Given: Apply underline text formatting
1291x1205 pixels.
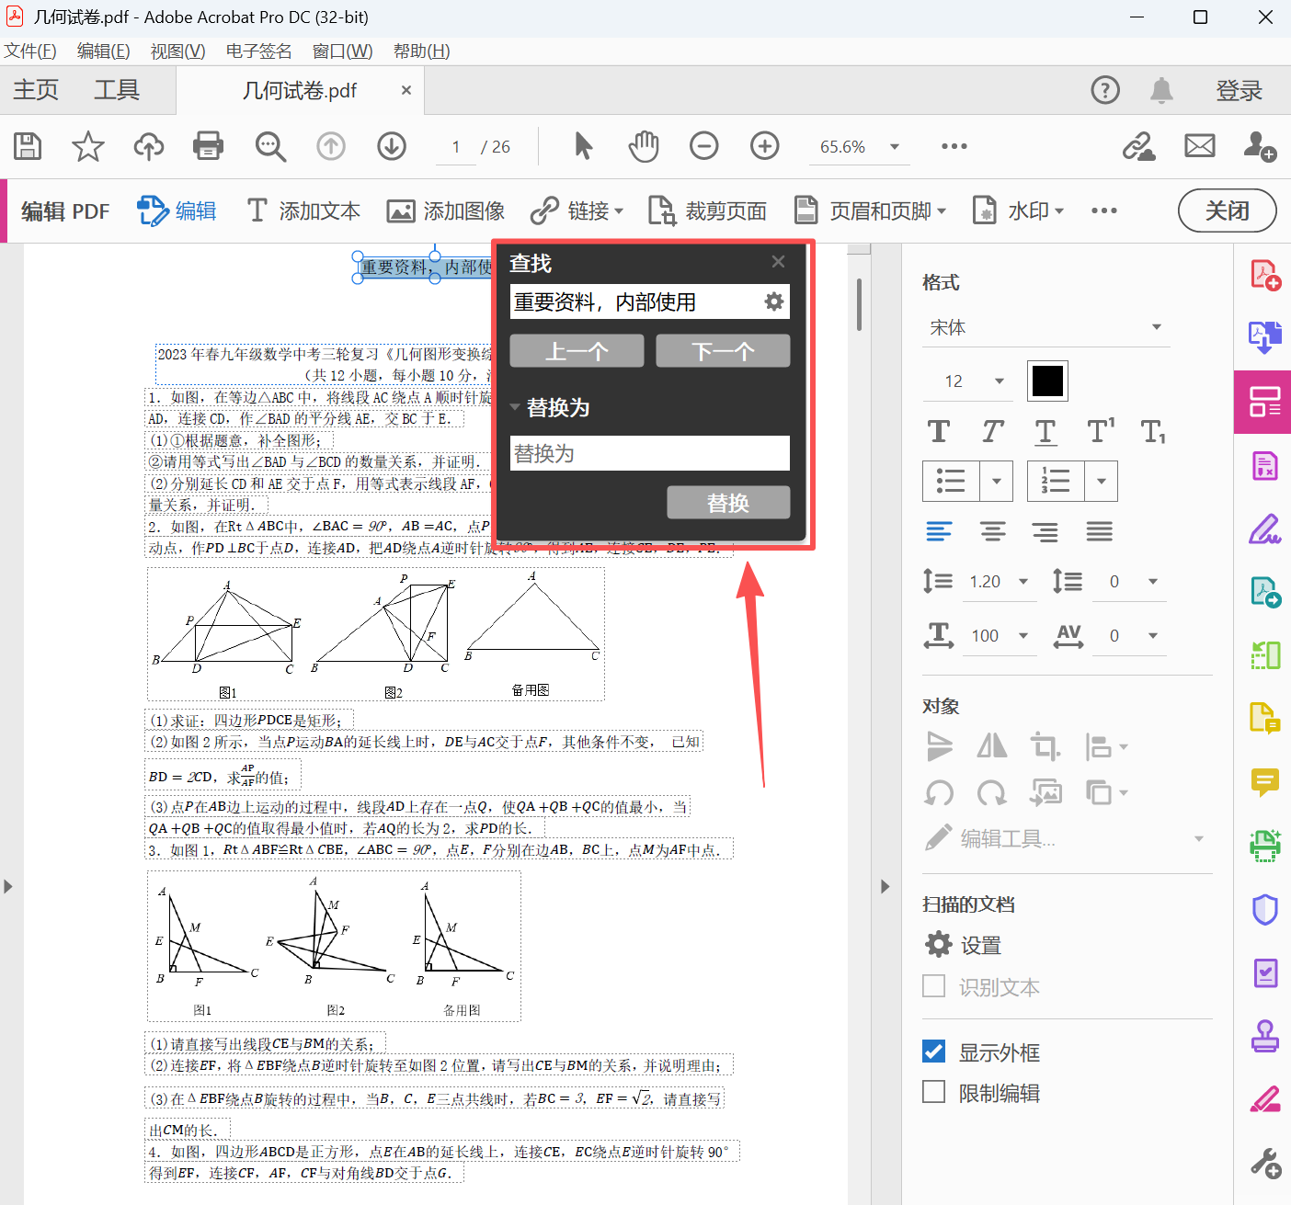Looking at the screenshot, I should pos(1045,431).
